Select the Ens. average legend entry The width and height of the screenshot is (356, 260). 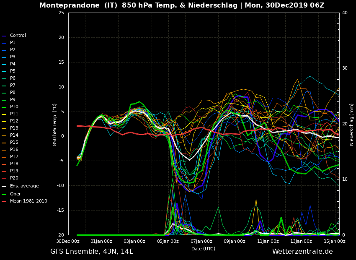click(24, 186)
